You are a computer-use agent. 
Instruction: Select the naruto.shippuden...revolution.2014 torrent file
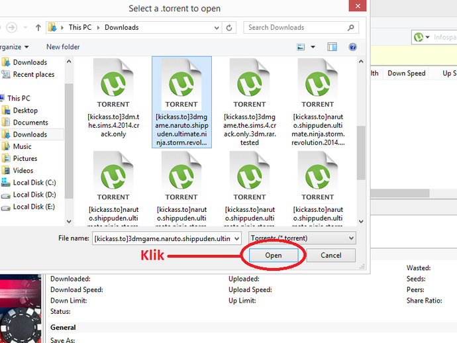pyautogui.click(x=318, y=102)
